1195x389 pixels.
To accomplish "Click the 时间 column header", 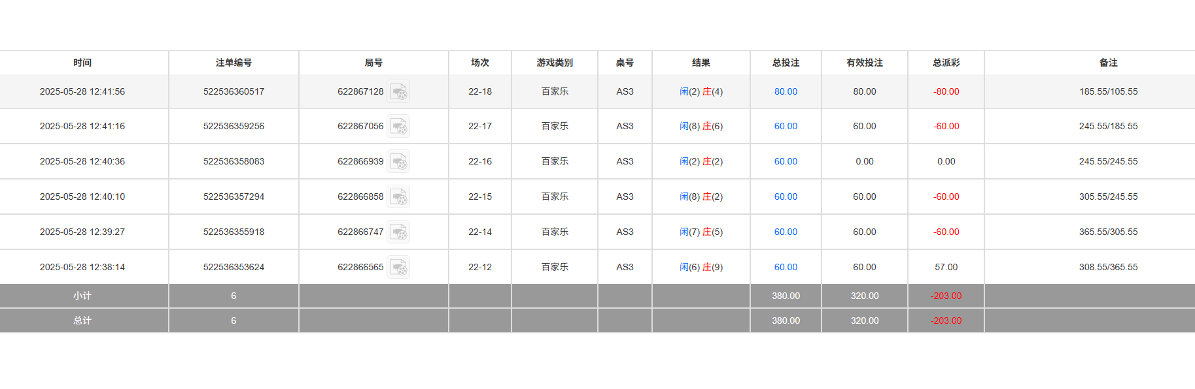I will [82, 63].
